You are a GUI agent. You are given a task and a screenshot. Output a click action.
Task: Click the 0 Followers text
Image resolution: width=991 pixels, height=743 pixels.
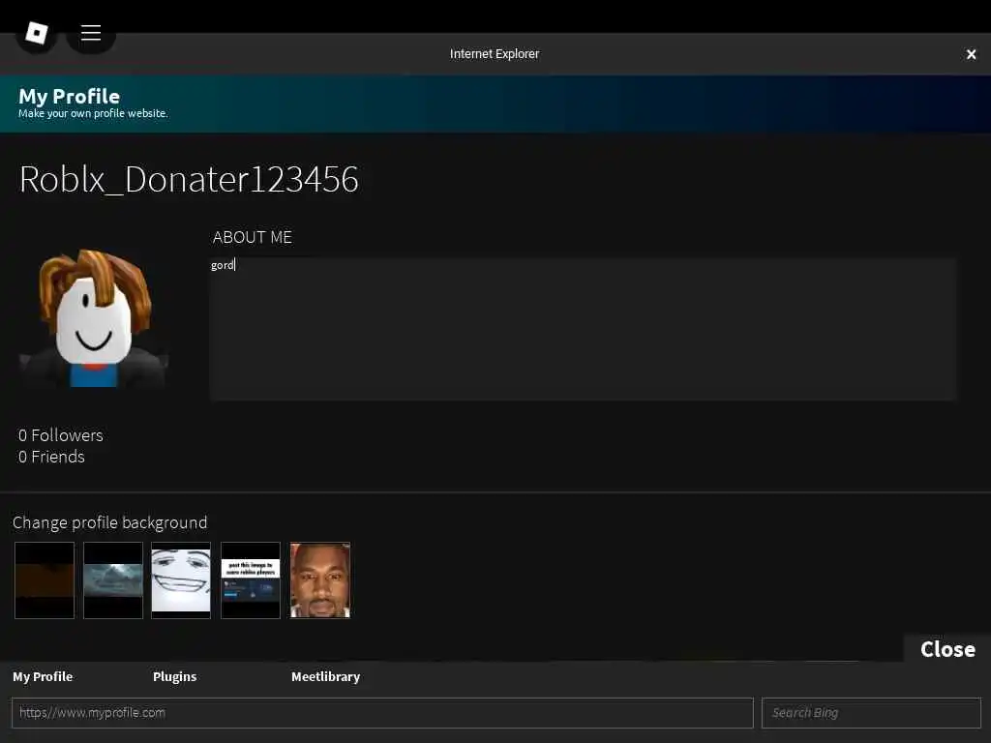pos(61,435)
